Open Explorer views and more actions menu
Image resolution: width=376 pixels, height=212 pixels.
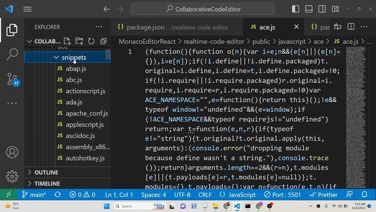tap(99, 26)
